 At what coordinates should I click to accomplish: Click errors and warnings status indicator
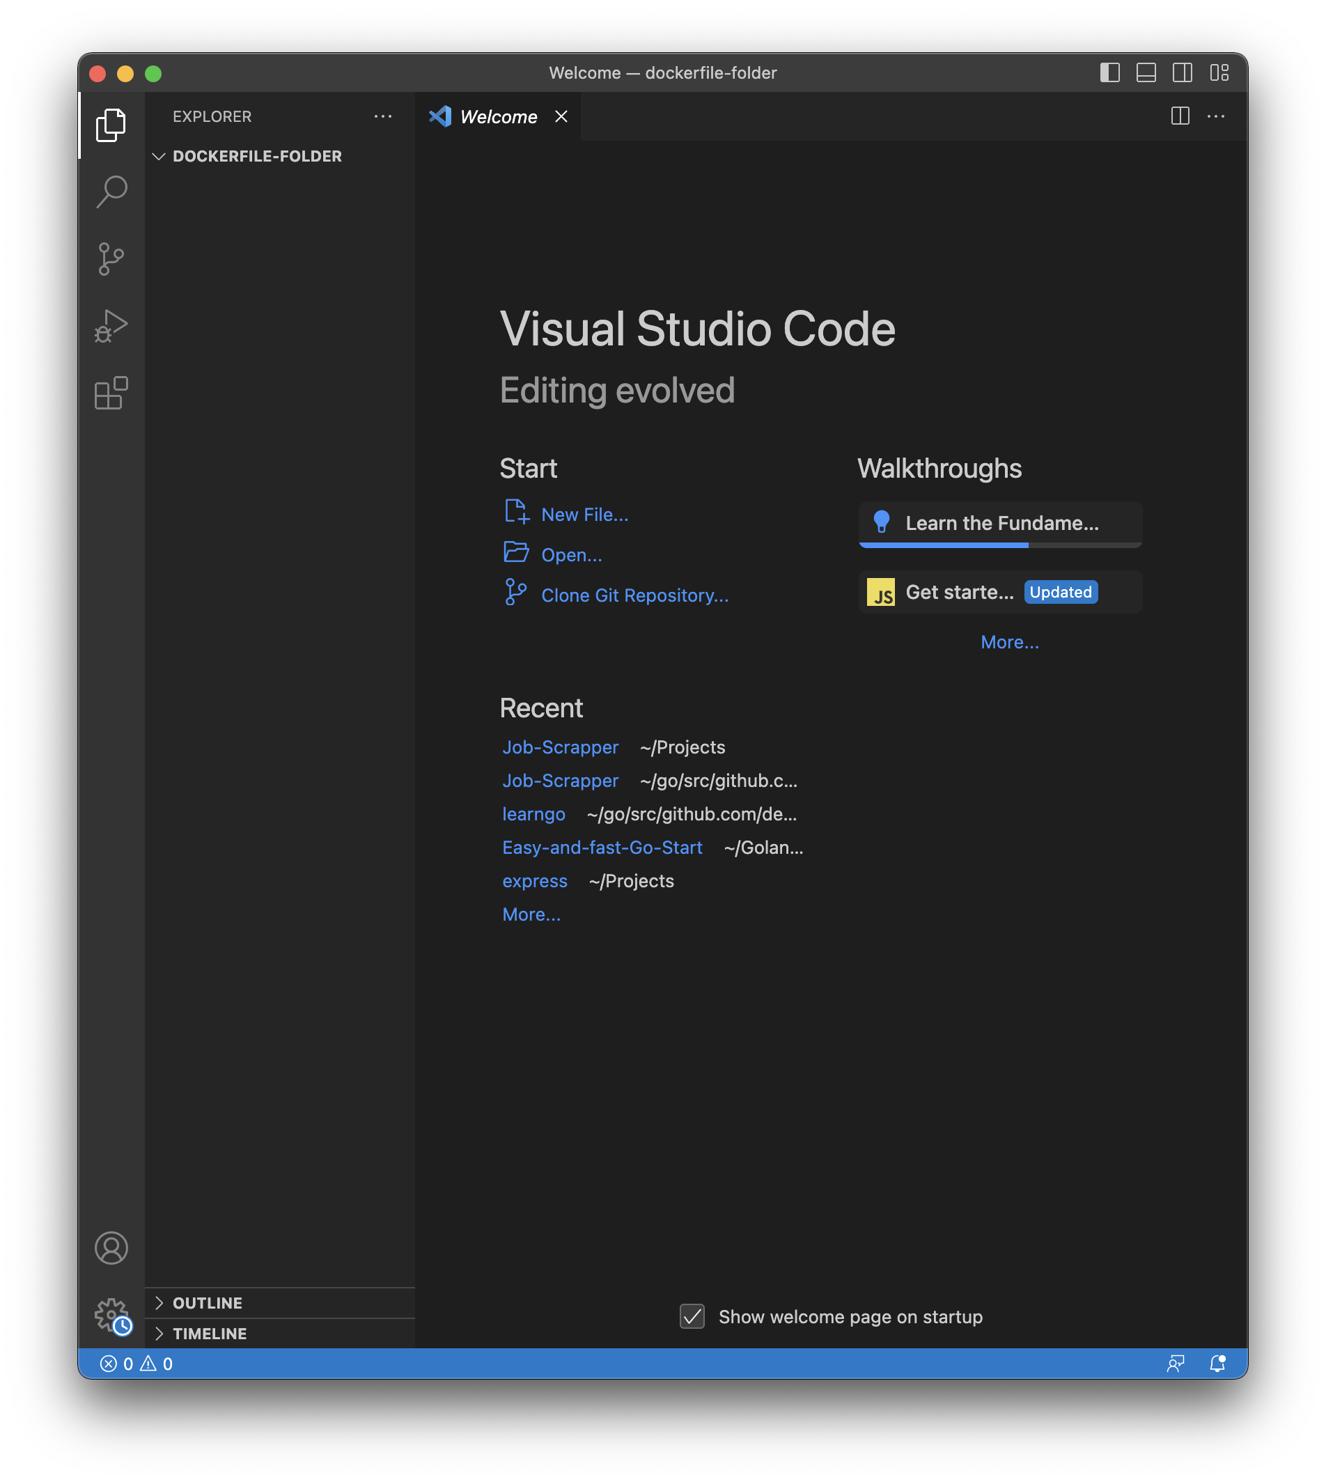[136, 1364]
